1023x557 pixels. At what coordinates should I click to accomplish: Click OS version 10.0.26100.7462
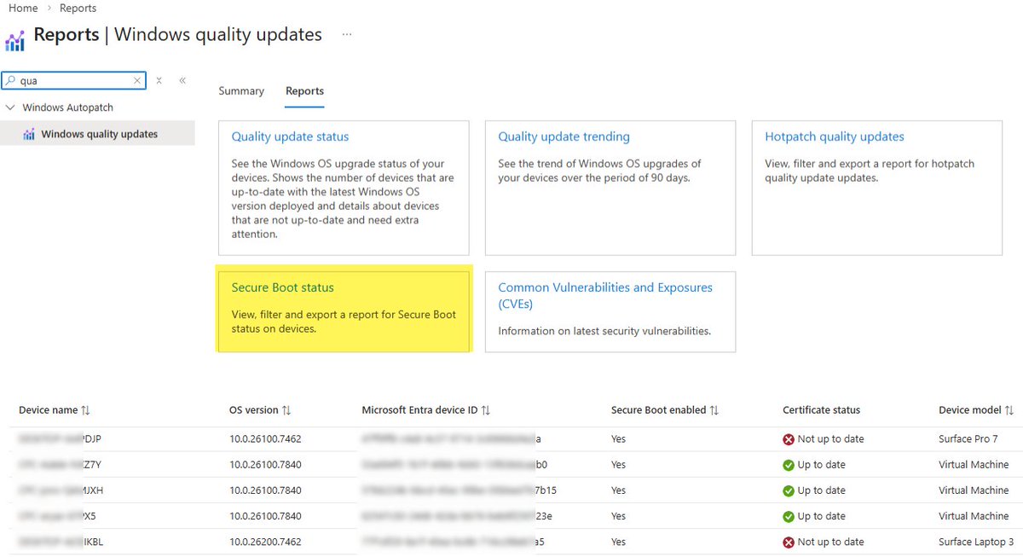click(265, 439)
